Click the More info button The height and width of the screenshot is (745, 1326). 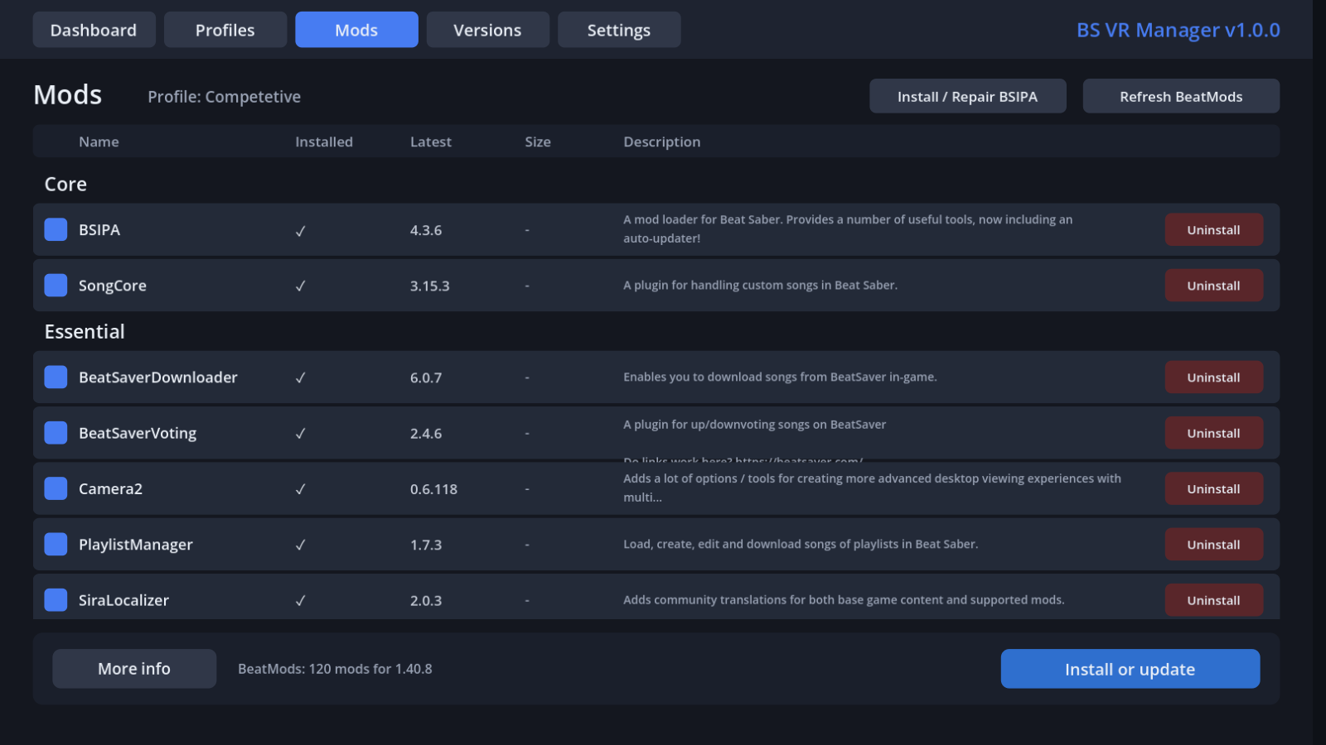[x=134, y=668]
